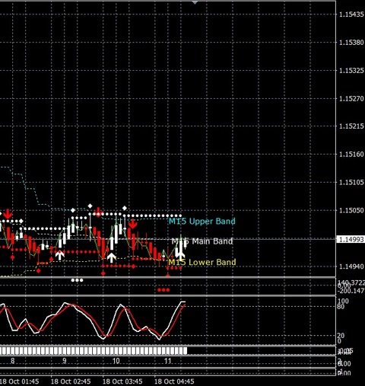This screenshot has height=386, width=365.
Task: Click price level 1.15325 on scale
Action: [351, 70]
